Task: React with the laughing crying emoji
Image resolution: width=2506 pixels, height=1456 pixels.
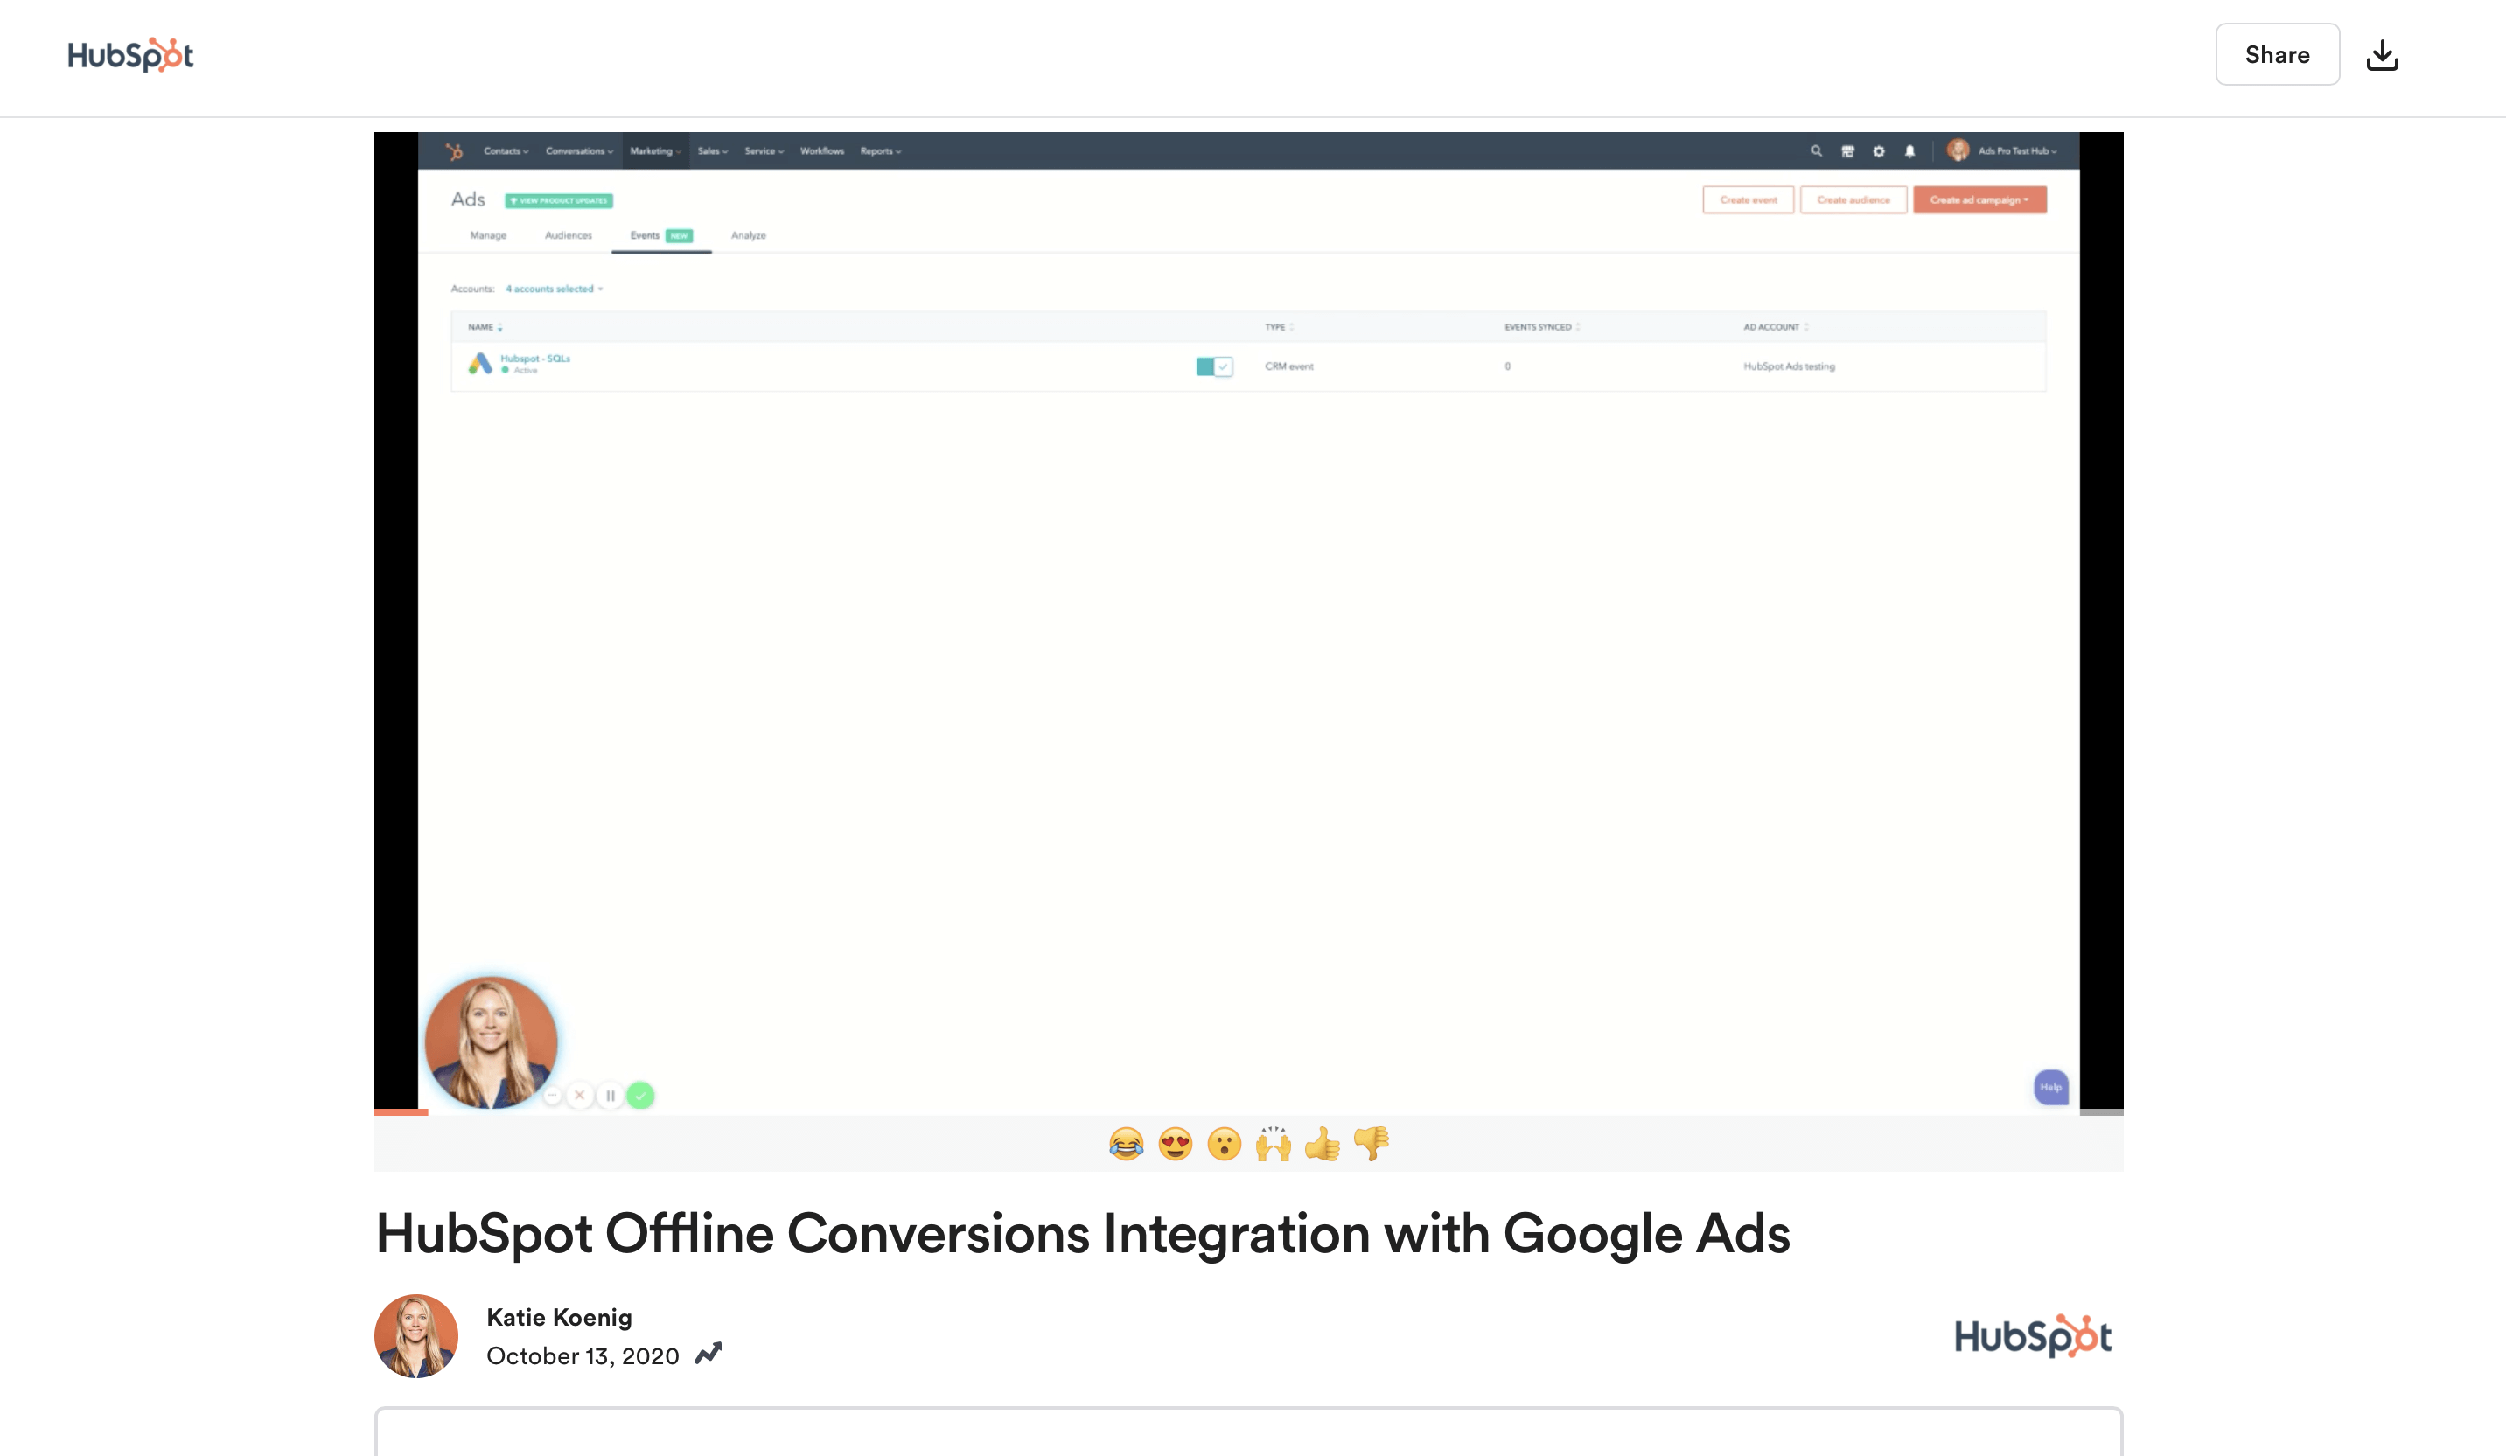Action: pos(1126,1144)
